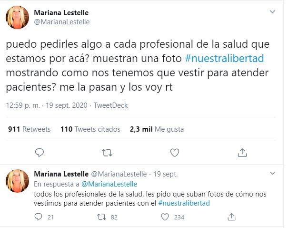Open Mariana Lestelle's profile picture in main tweet
Viewport: 289px width, 228px height.
click(x=18, y=18)
